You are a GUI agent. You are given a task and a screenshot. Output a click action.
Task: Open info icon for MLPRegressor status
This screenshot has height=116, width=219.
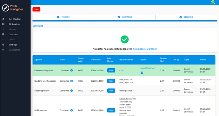click(71, 110)
